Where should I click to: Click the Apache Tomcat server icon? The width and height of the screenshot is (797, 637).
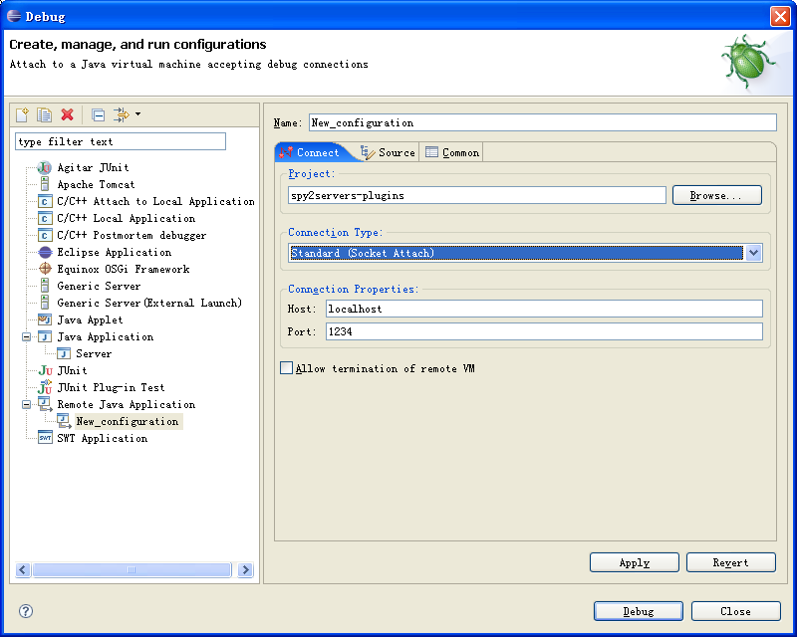[45, 184]
